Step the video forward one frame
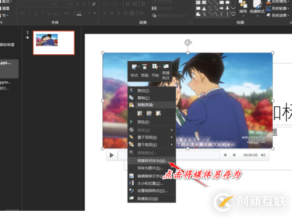This screenshot has width=292, height=219. (234, 155)
